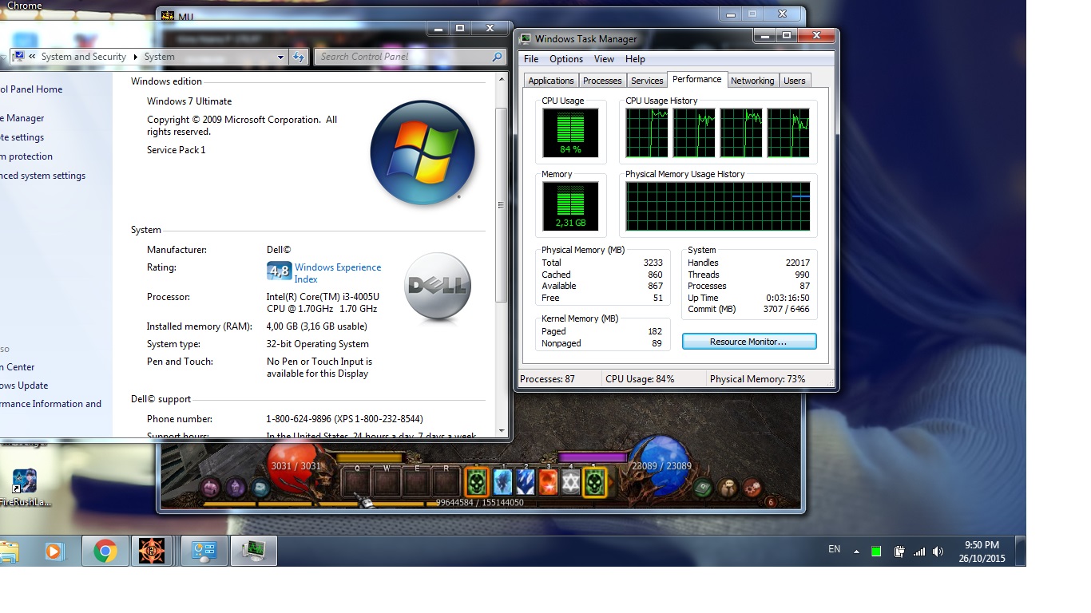
Task: Click the E item hotkey slot in MU
Action: 417,481
